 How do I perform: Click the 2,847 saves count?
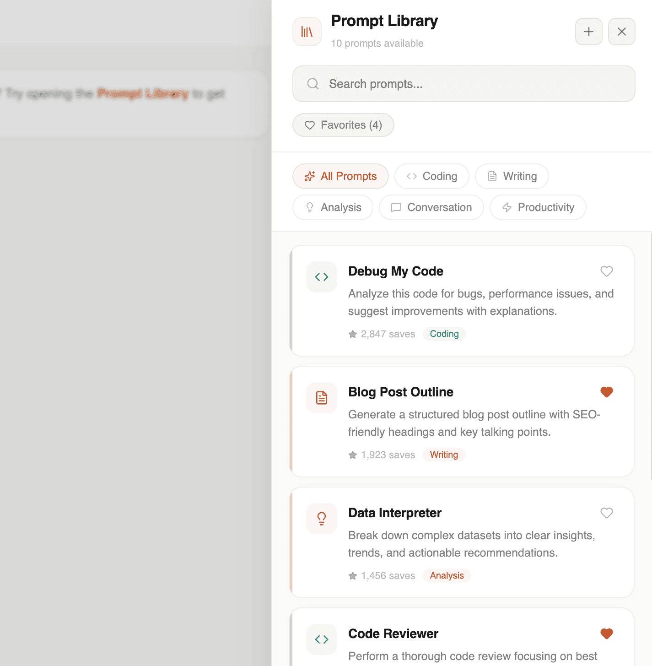tap(388, 334)
